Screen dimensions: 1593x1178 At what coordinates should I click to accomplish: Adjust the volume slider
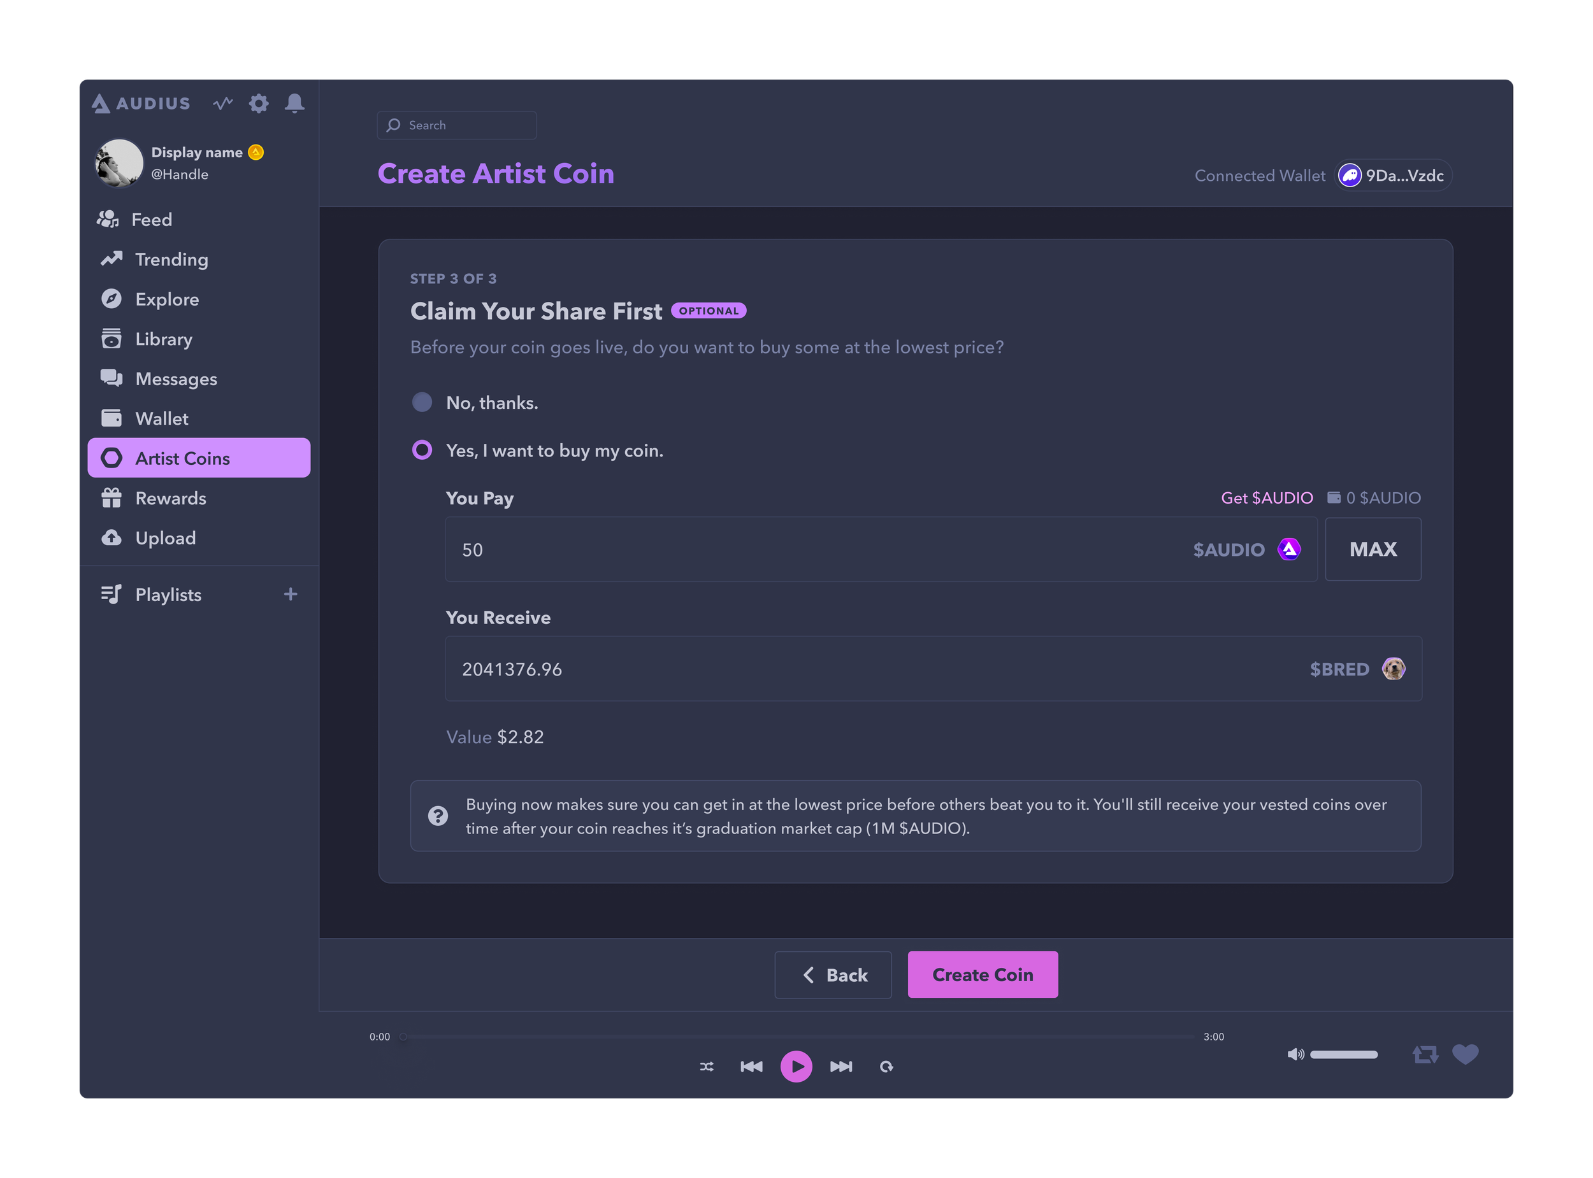[1343, 1054]
